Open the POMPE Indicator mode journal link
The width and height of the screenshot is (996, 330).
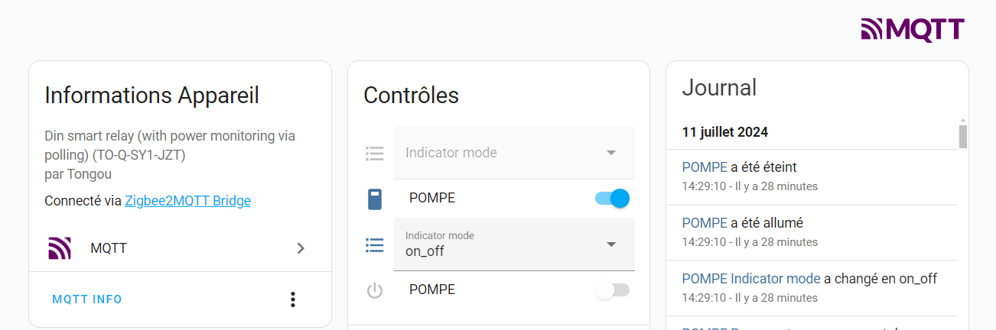point(750,279)
